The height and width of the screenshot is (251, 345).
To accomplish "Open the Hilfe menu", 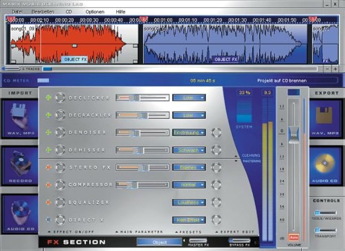I will pos(120,12).
